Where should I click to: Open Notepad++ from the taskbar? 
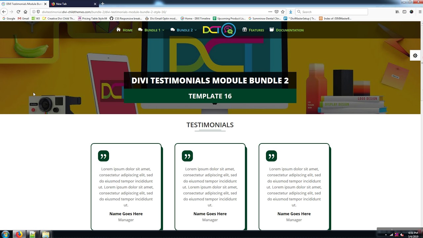pos(32,234)
